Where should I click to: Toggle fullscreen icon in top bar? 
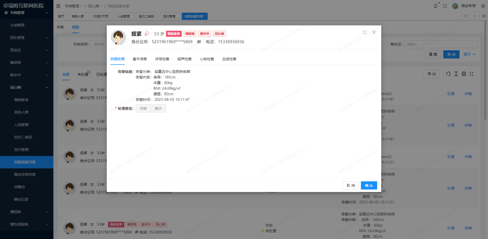445,6
